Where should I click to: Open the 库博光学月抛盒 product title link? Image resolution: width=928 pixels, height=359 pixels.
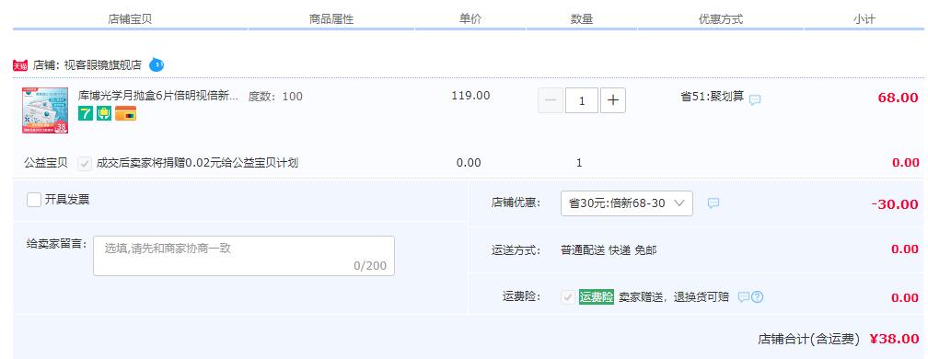click(158, 96)
